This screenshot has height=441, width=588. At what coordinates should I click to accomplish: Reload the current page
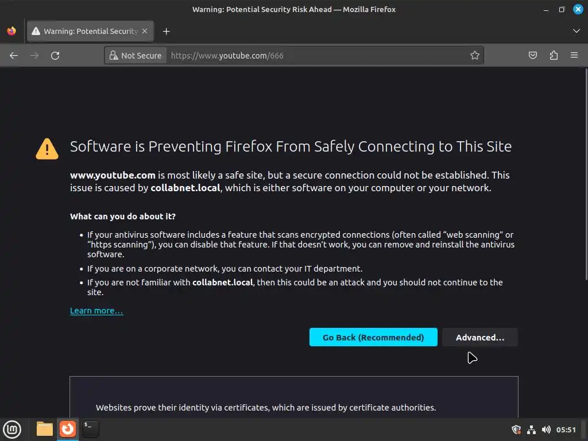(55, 56)
